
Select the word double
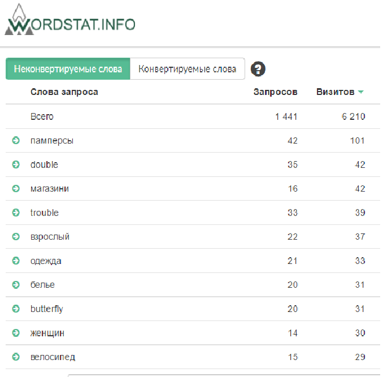tap(44, 164)
